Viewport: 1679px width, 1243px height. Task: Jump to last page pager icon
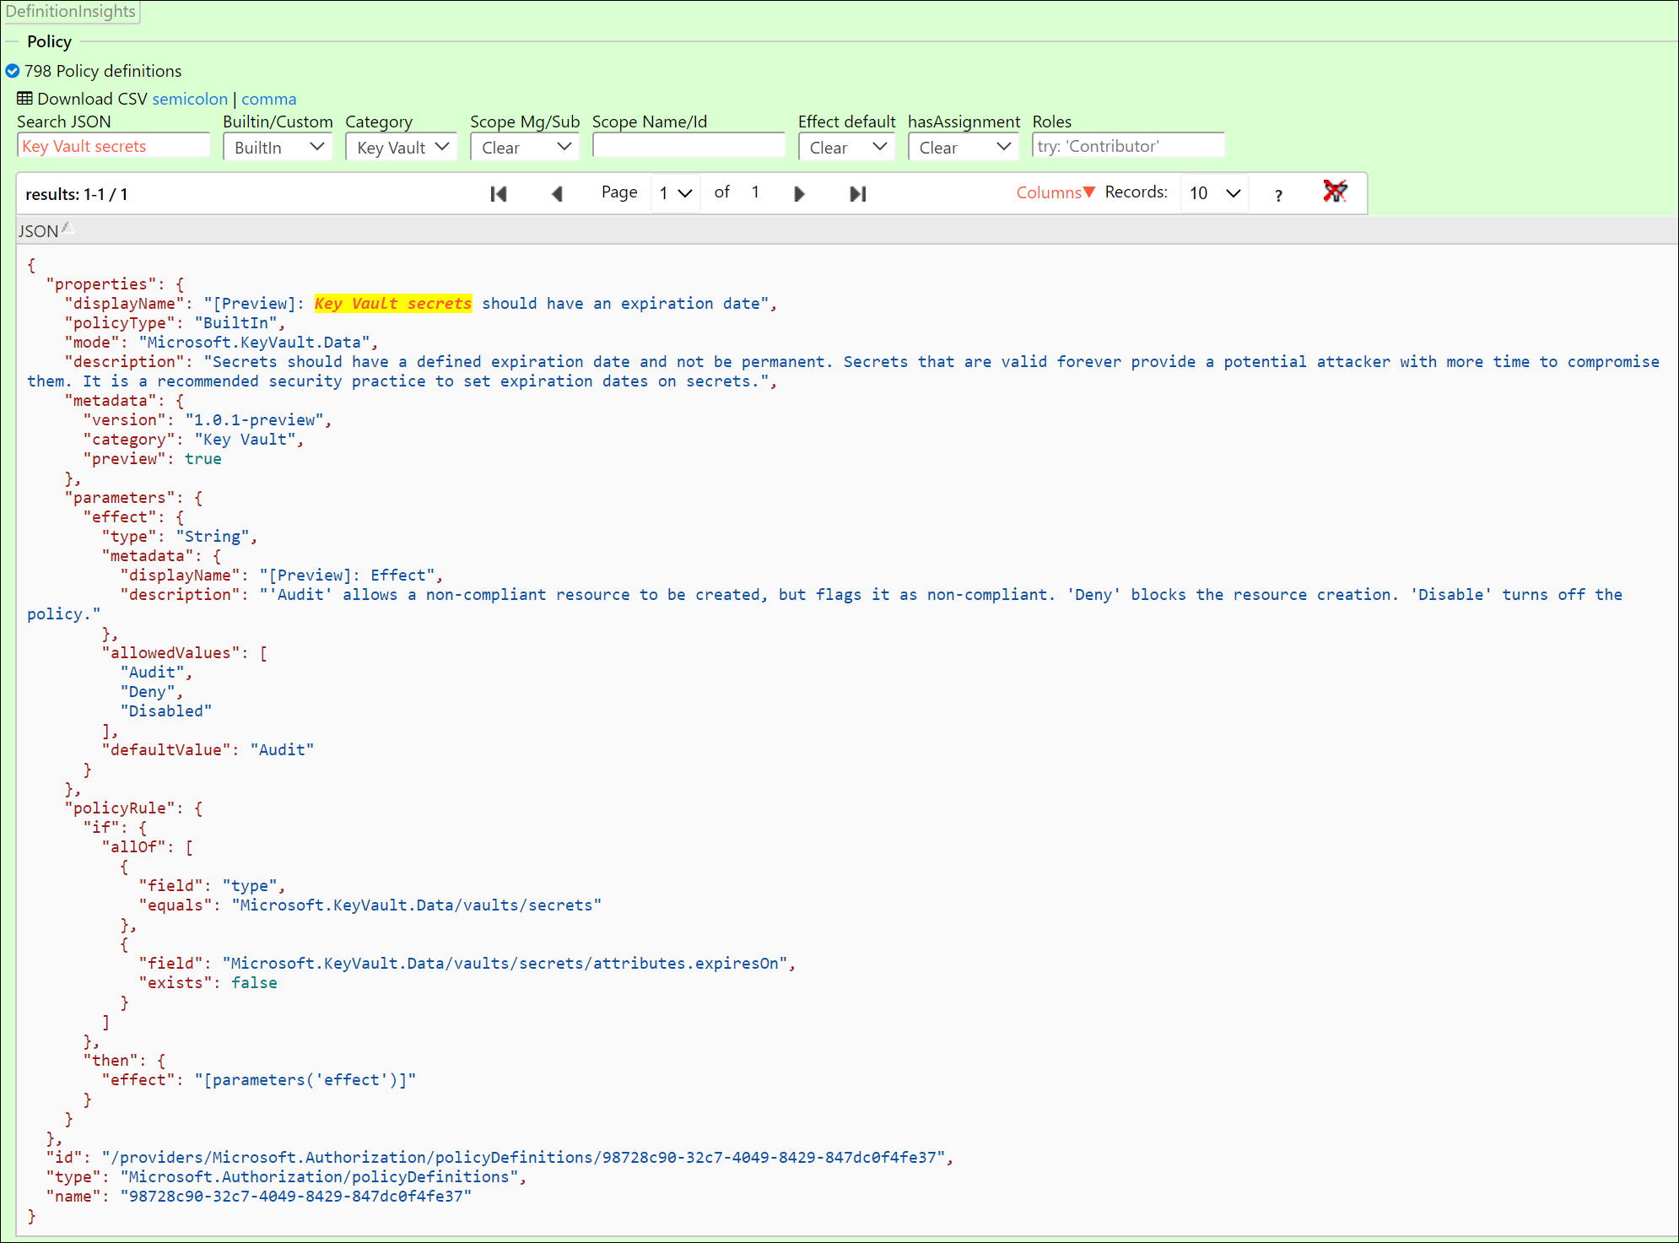click(857, 194)
